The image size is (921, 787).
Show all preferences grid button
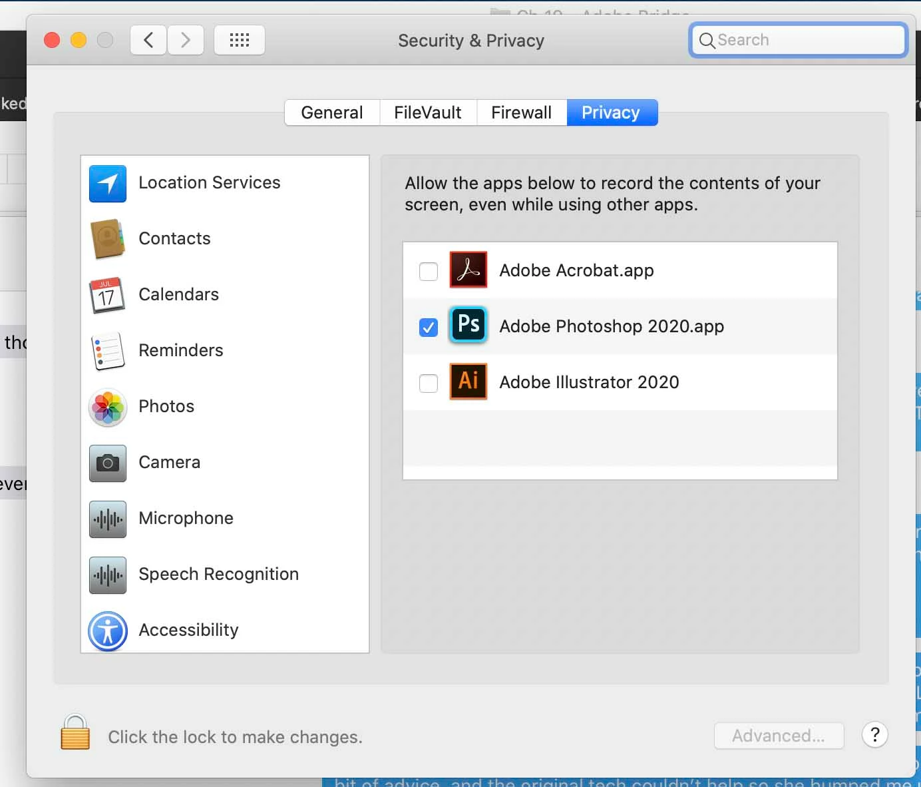[240, 40]
